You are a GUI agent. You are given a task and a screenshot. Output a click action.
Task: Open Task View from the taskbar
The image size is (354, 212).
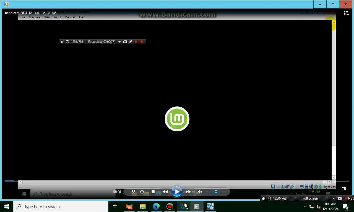point(115,206)
